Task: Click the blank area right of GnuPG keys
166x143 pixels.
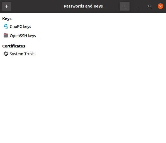Action: tap(95, 27)
